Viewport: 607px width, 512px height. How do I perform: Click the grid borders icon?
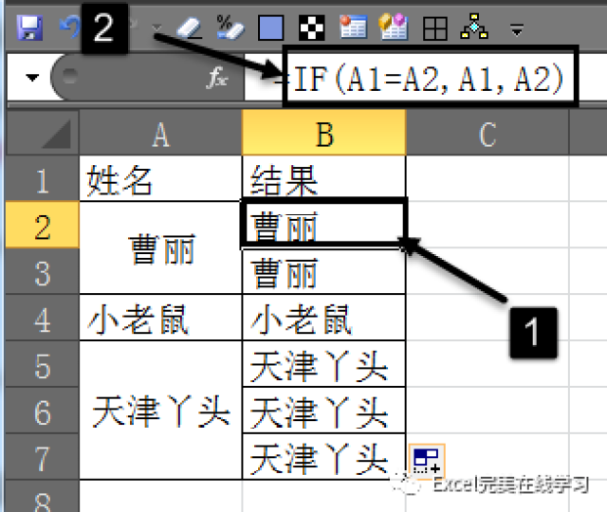pos(435,28)
